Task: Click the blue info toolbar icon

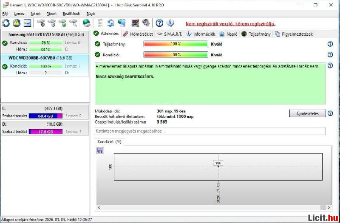Action: coord(170,23)
